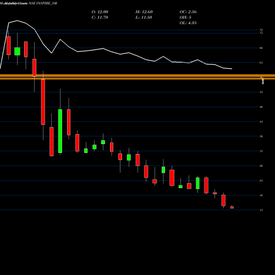
Task: Click the 21 price axis label
Action: pyautogui.click(x=261, y=180)
